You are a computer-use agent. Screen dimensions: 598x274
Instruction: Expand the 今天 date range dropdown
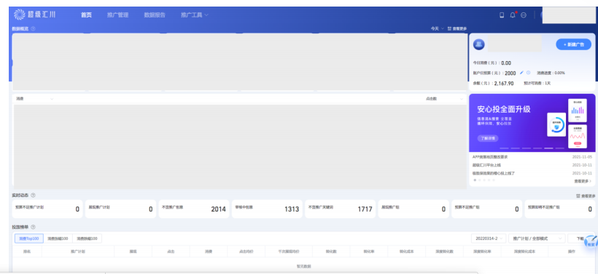437,28
